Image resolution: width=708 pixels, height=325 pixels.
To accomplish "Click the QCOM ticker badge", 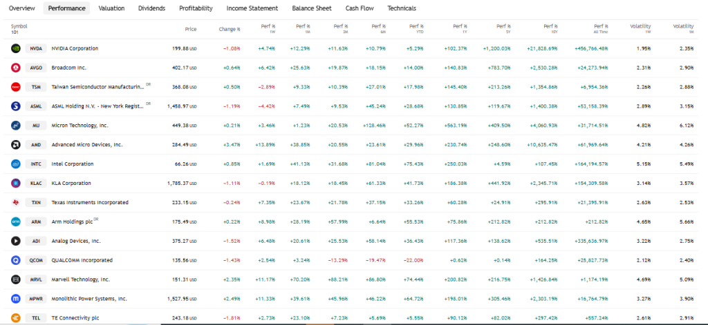I will 36,260.
